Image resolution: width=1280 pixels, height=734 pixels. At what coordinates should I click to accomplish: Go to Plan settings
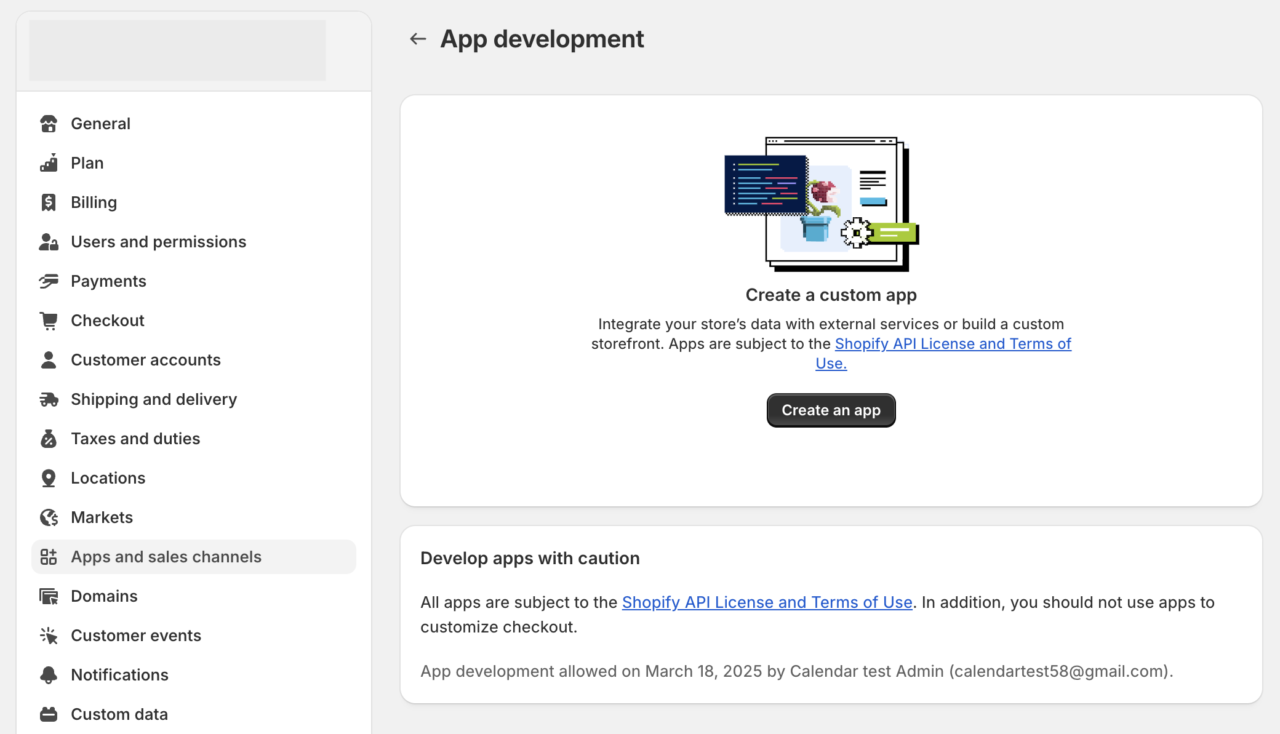[194, 163]
